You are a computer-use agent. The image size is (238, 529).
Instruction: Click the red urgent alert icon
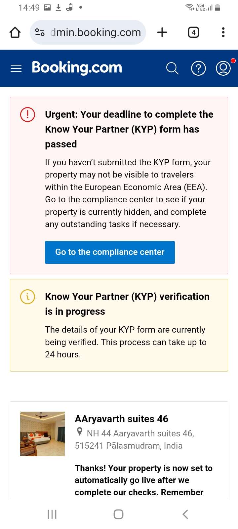28,114
